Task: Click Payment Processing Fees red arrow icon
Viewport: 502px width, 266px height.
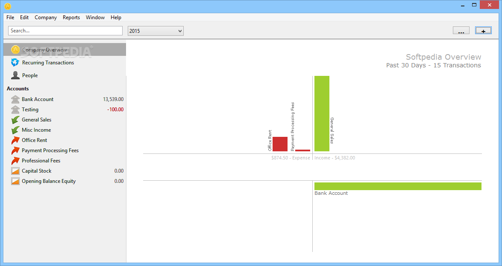Action: coord(15,150)
